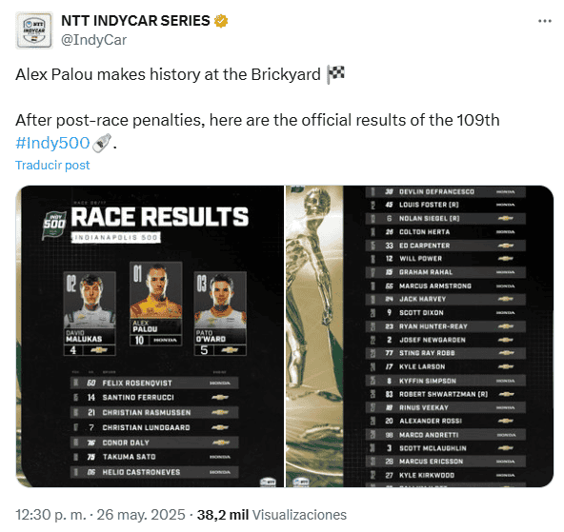The height and width of the screenshot is (532, 564).
Task: Open the IndyCar profile avatar
Action: point(34,30)
